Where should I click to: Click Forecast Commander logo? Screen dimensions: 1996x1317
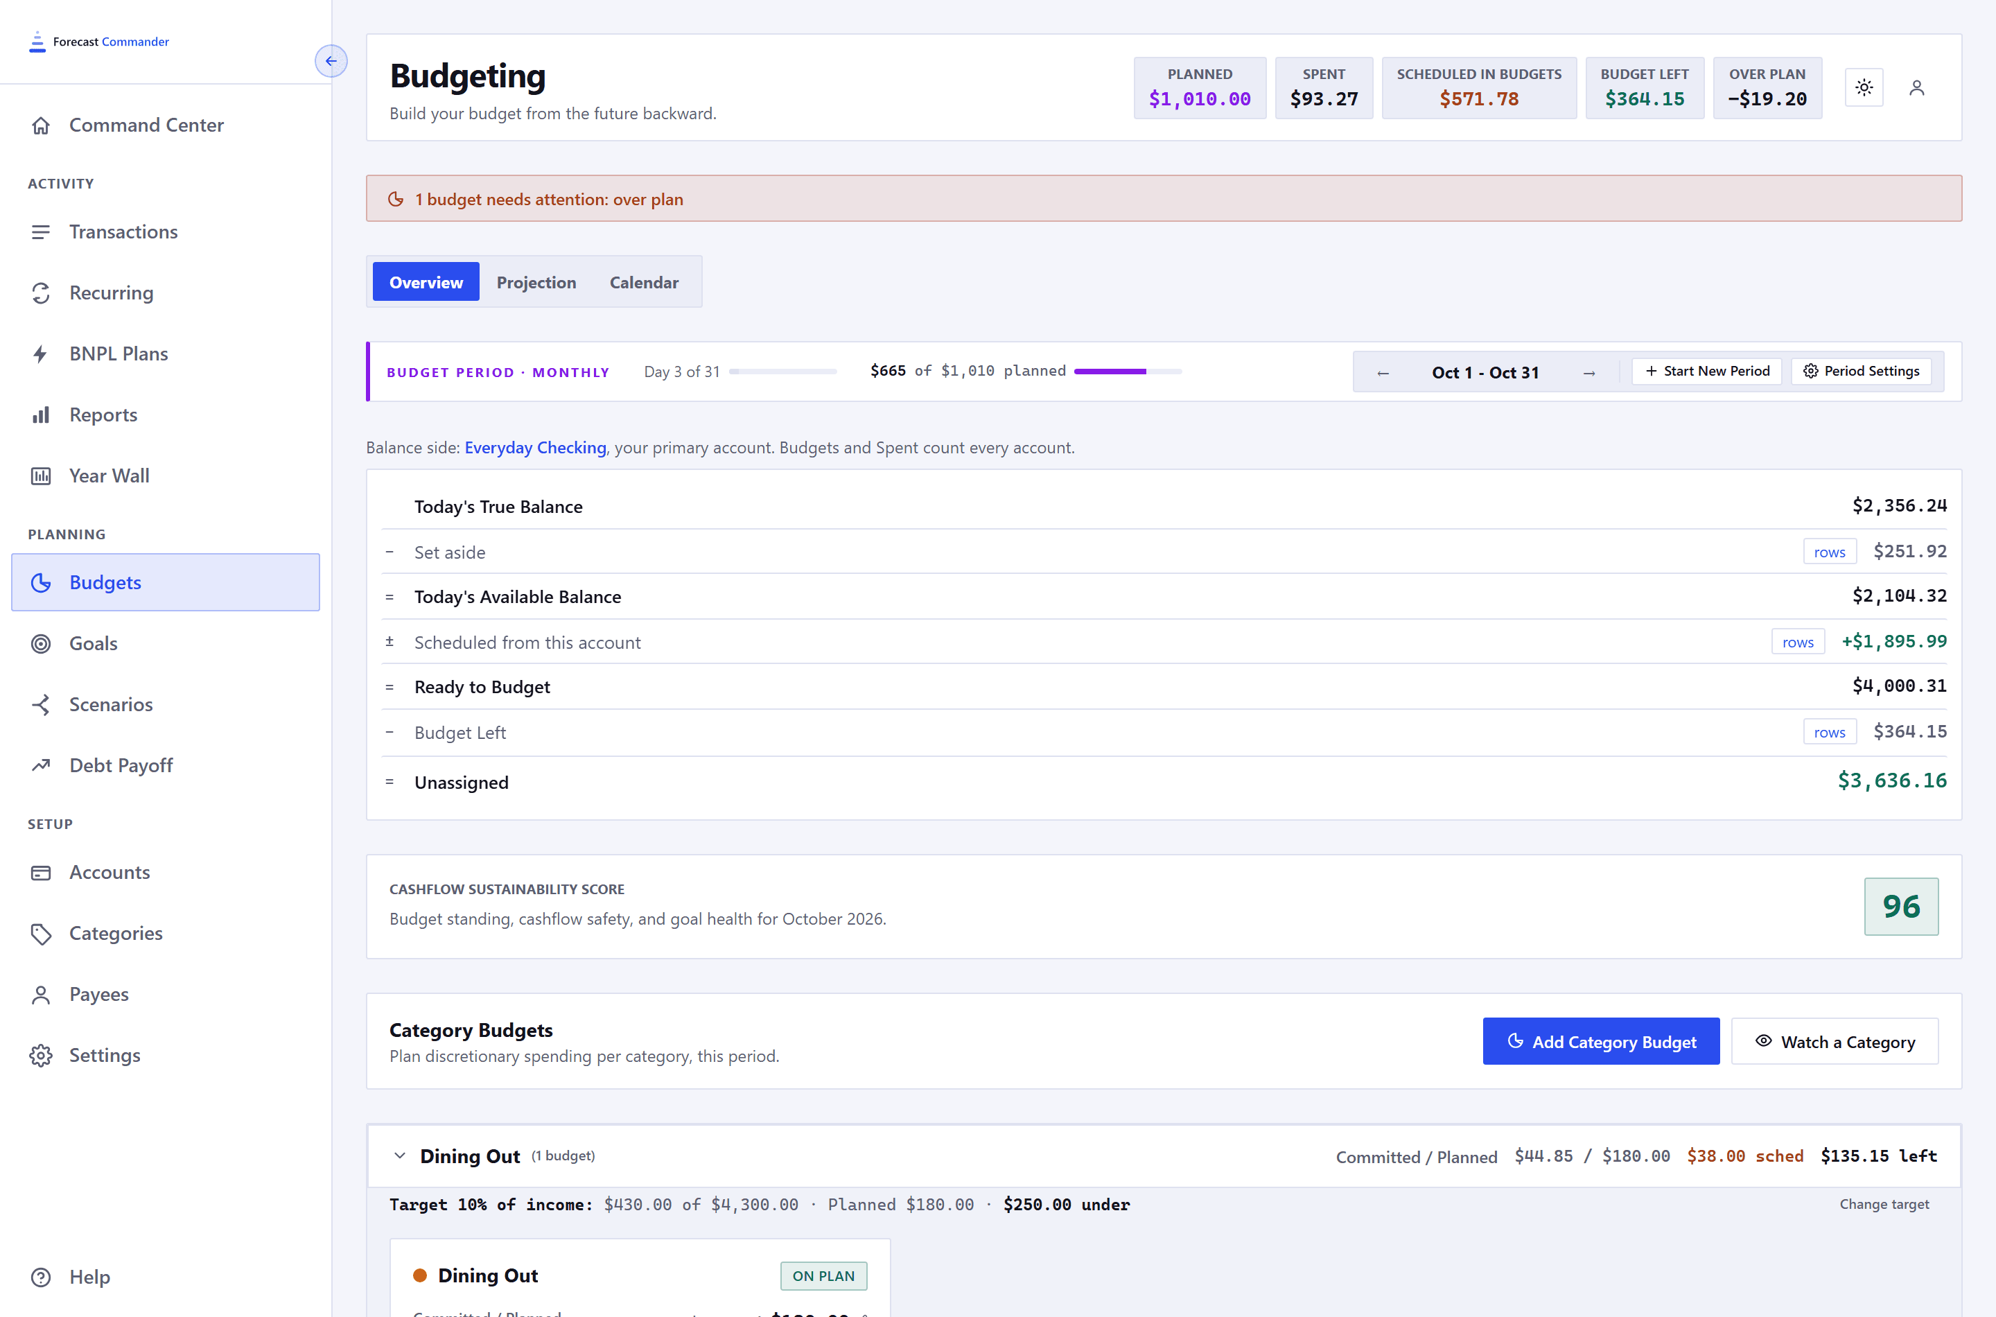[99, 41]
